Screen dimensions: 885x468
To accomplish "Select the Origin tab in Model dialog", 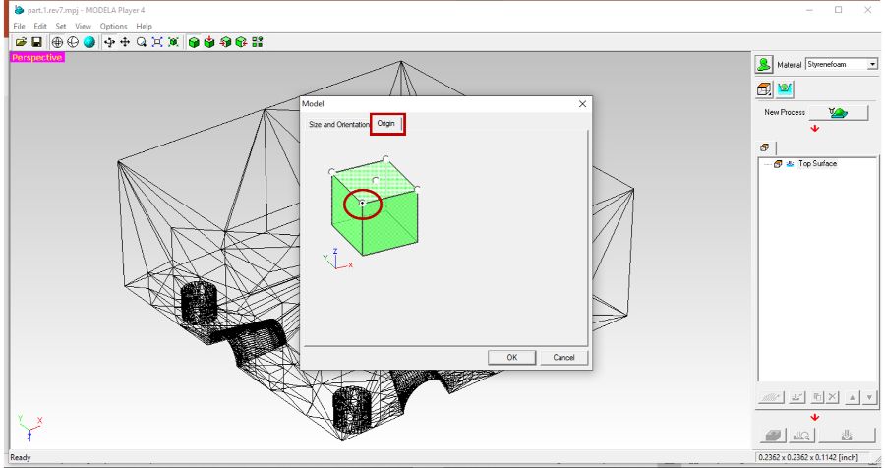I will (x=386, y=123).
